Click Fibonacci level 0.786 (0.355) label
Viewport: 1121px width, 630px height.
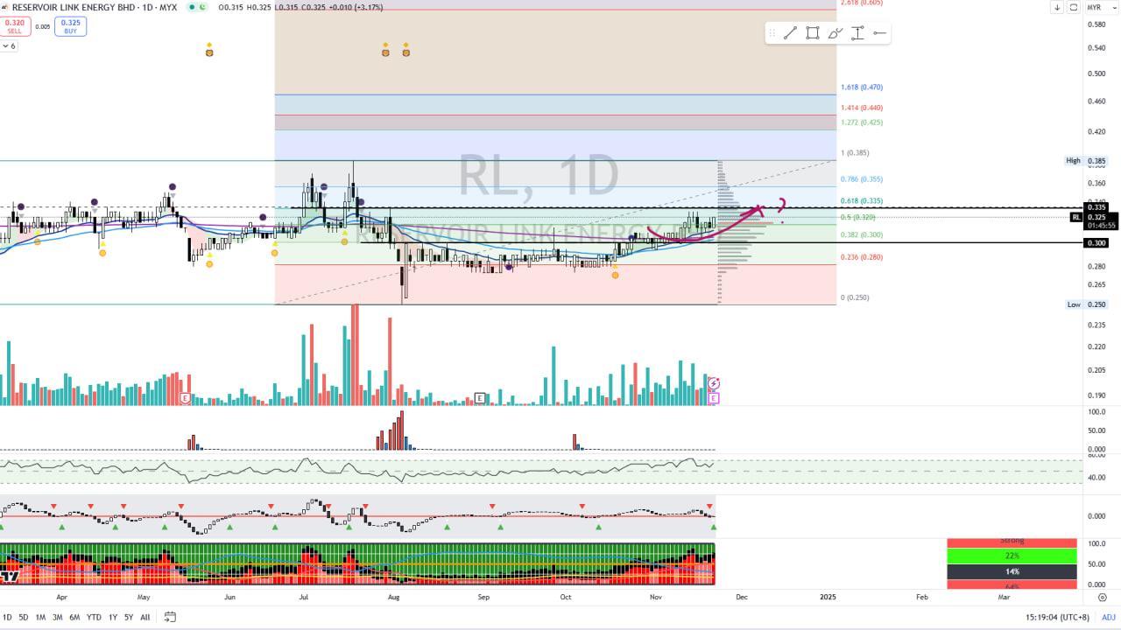(x=861, y=179)
